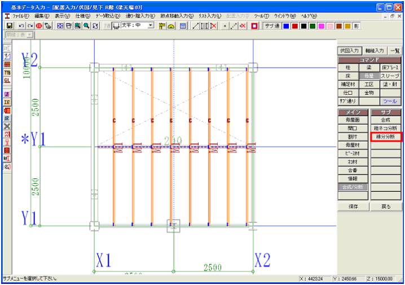Click the brick wall icon in left sidebar
This screenshot has width=405, height=285.
7,64
